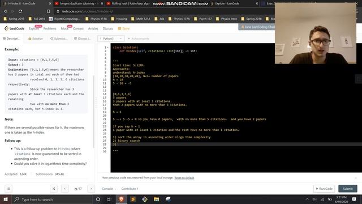
Task: Open the Spring 2018 bookmark folder
Action: coord(252,19)
